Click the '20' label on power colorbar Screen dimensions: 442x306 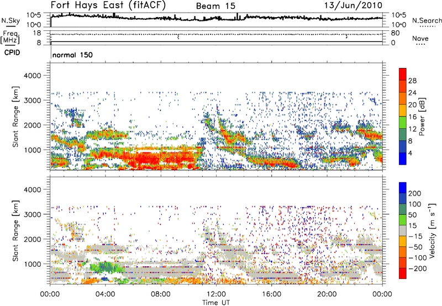(x=412, y=105)
